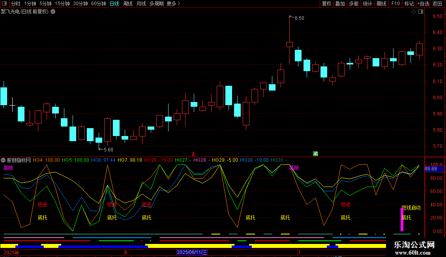Click the 返回 back button

coord(437,4)
